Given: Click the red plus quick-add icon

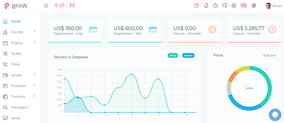Looking at the screenshot, I should [x=244, y=6].
